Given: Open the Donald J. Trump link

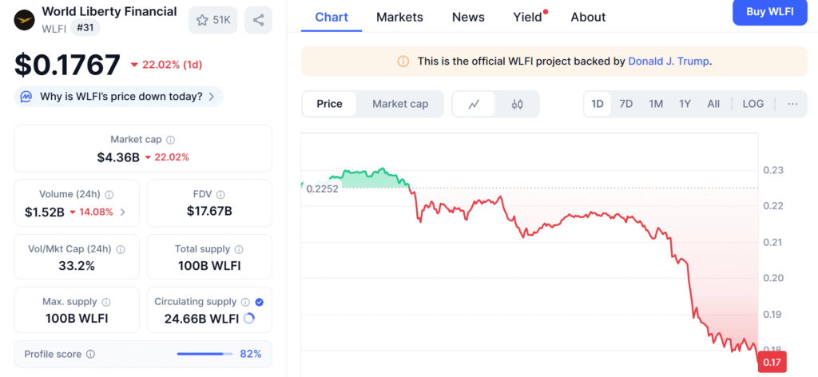Looking at the screenshot, I should (668, 61).
